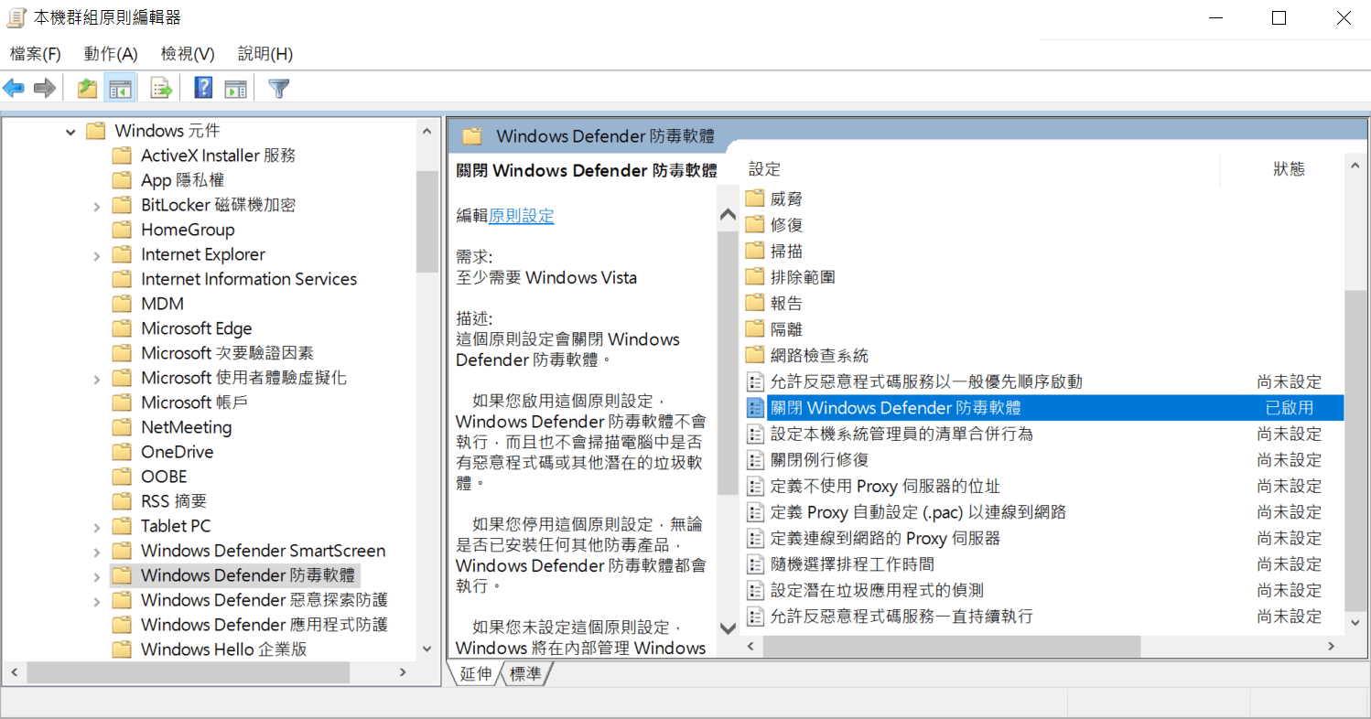This screenshot has height=719, width=1371.
Task: Collapse the Windows 元件 tree node
Action: [70, 132]
